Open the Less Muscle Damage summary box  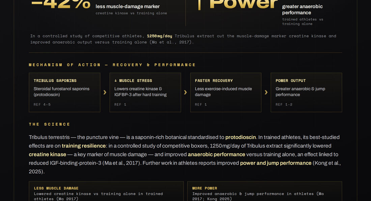coord(106,191)
